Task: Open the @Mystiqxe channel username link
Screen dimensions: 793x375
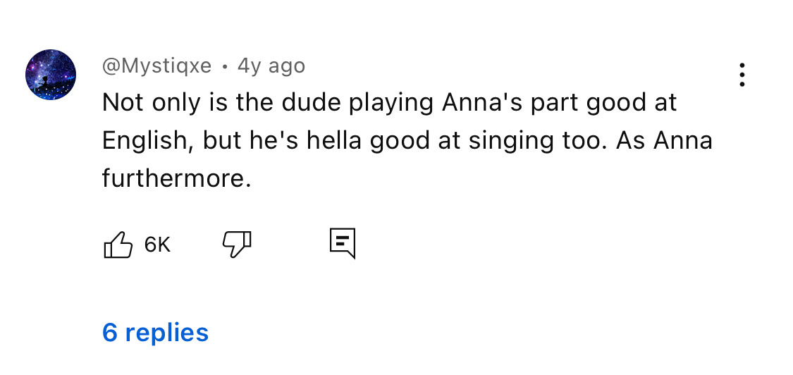Action: pos(156,66)
